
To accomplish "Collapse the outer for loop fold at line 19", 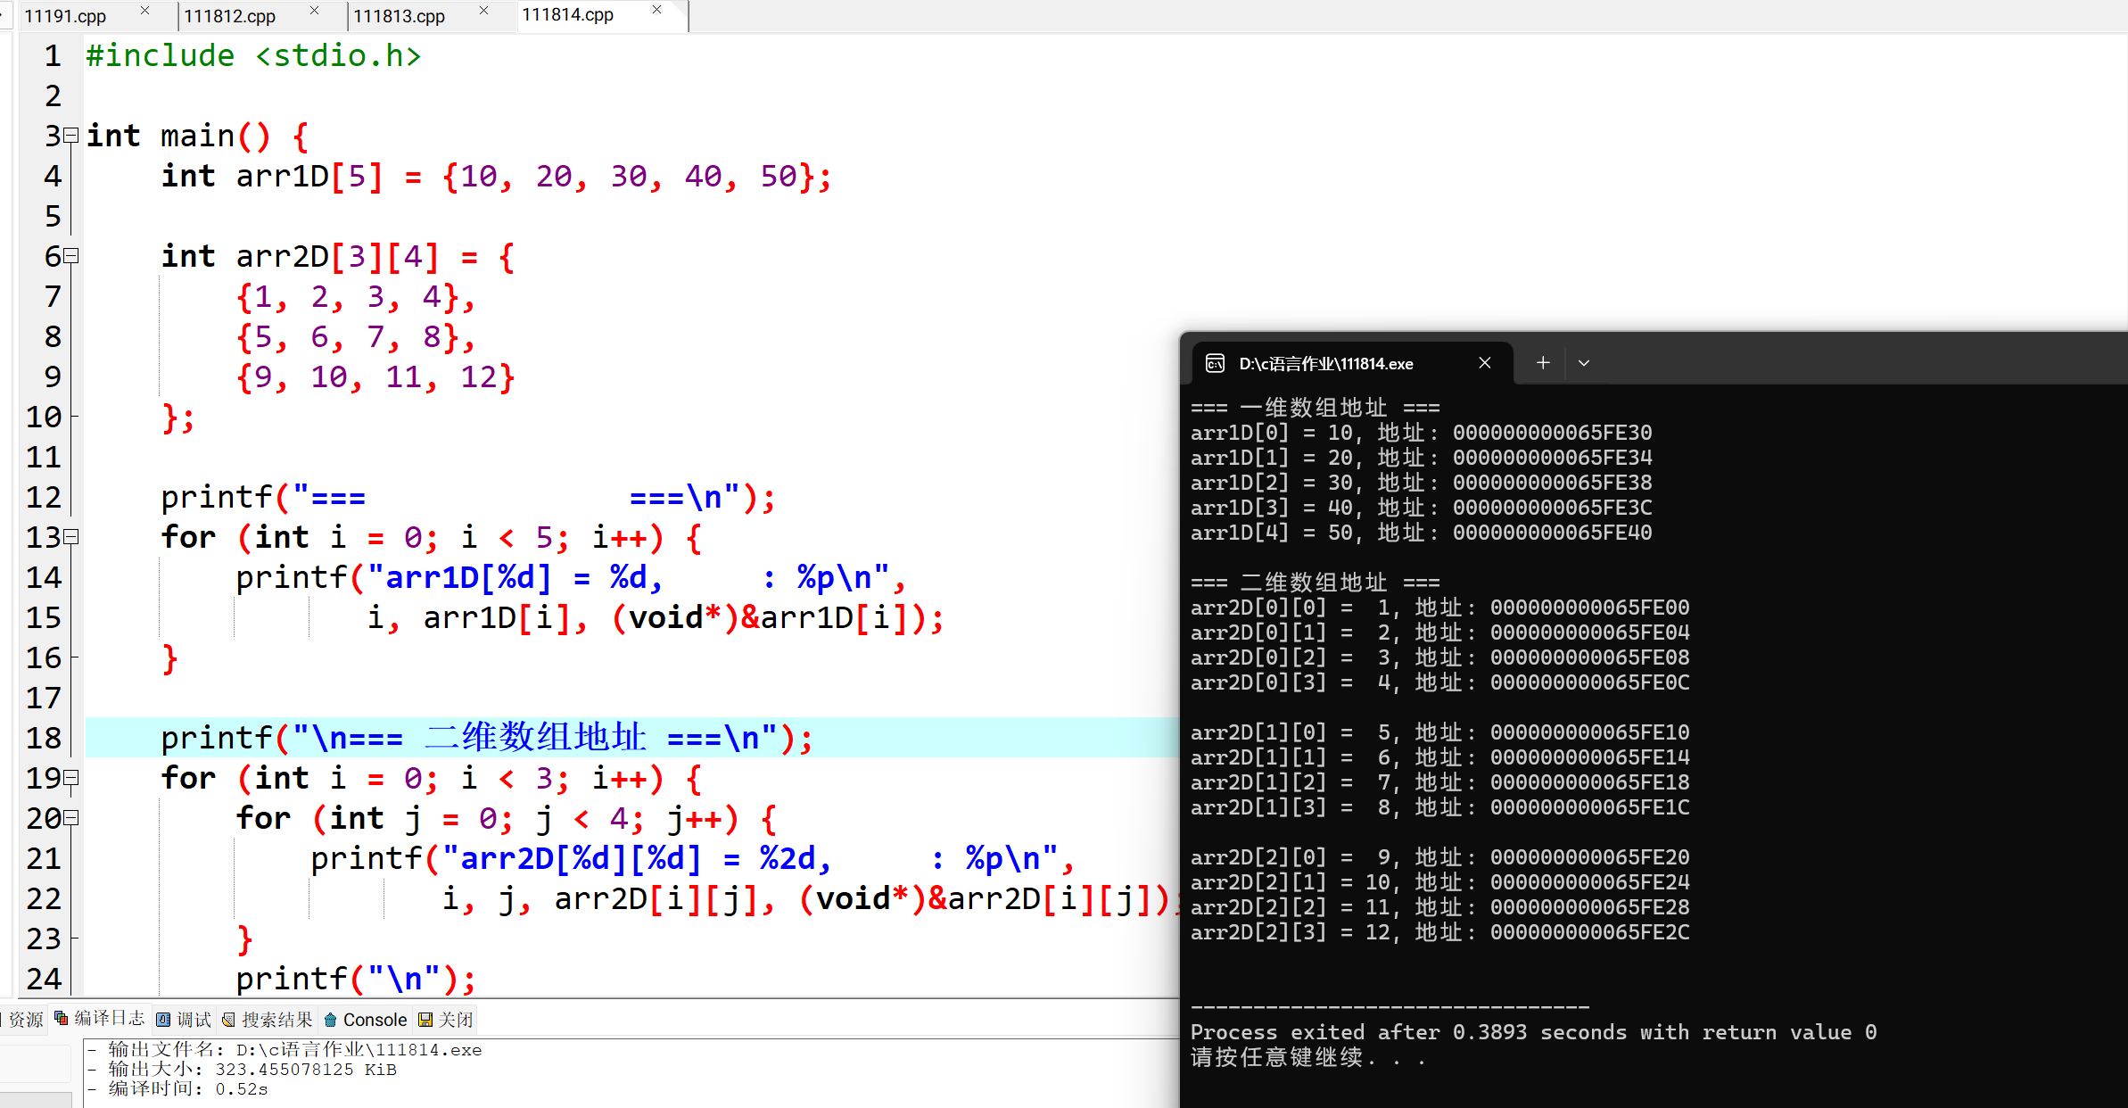I will click(71, 778).
